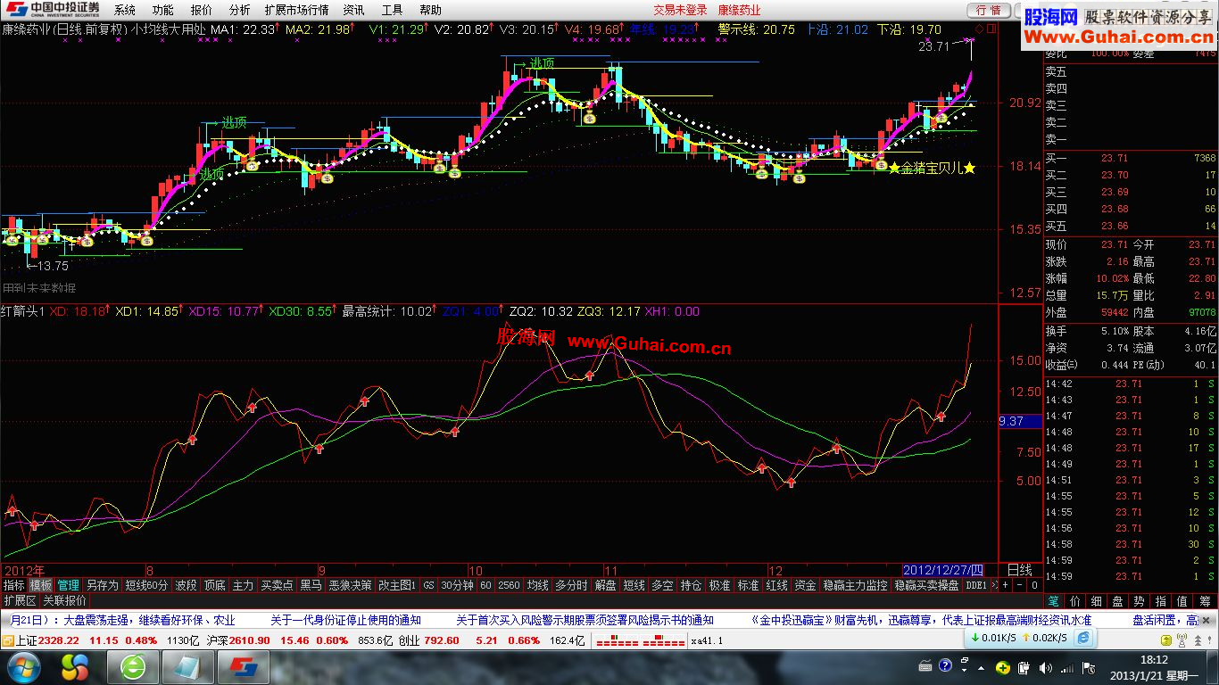This screenshot has height=685, width=1219.
Task: Open the 功能 menu
Action: [x=162, y=10]
